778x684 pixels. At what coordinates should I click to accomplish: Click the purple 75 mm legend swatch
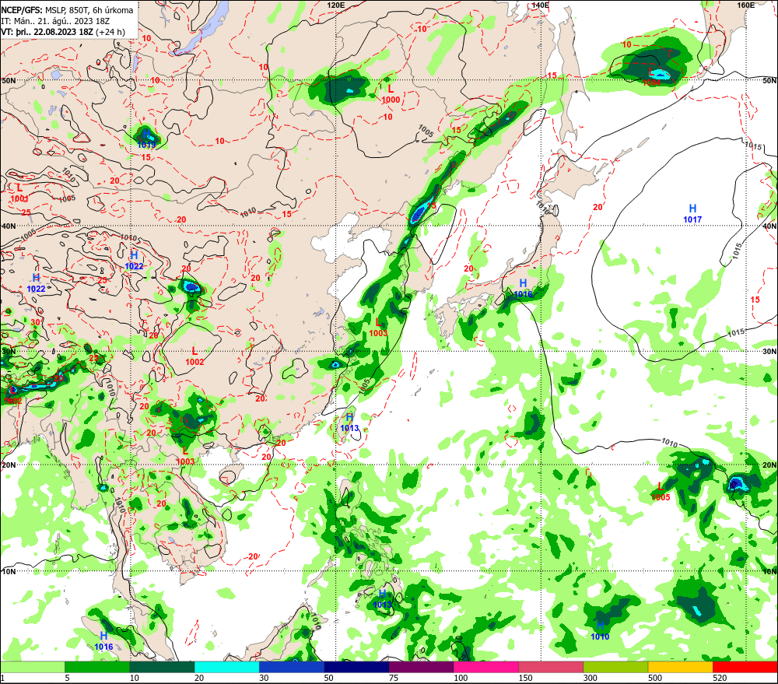[421, 667]
